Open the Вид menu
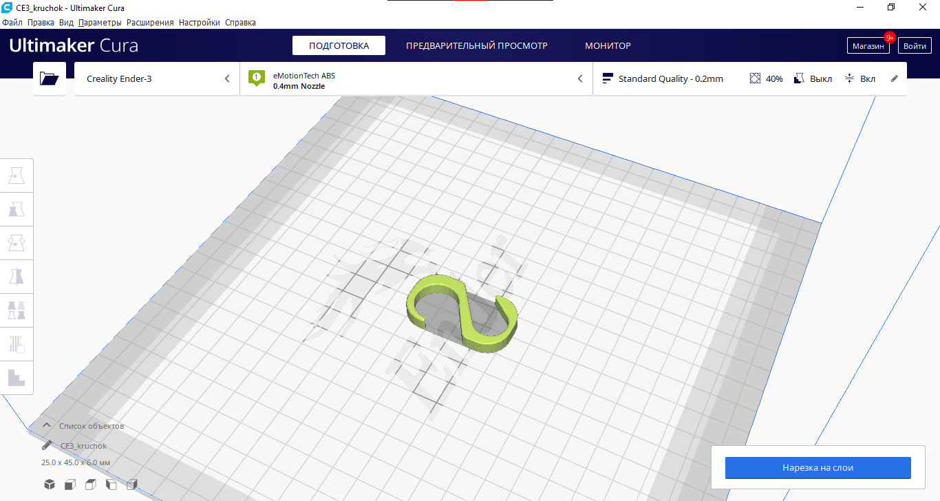The image size is (940, 501). pos(66,23)
